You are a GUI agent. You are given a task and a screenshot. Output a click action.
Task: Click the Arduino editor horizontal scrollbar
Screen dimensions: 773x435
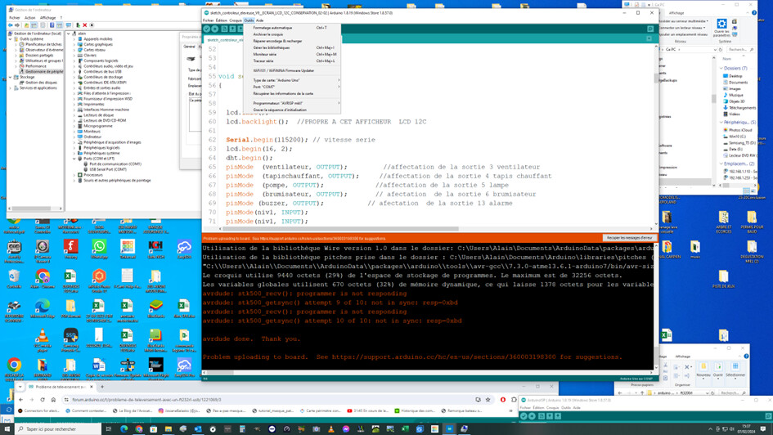point(340,229)
